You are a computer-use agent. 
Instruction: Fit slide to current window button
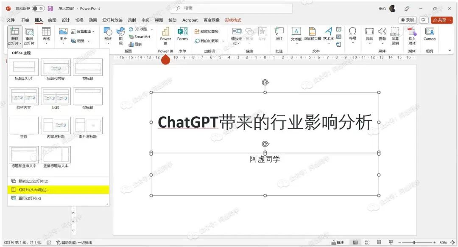(x=452, y=242)
